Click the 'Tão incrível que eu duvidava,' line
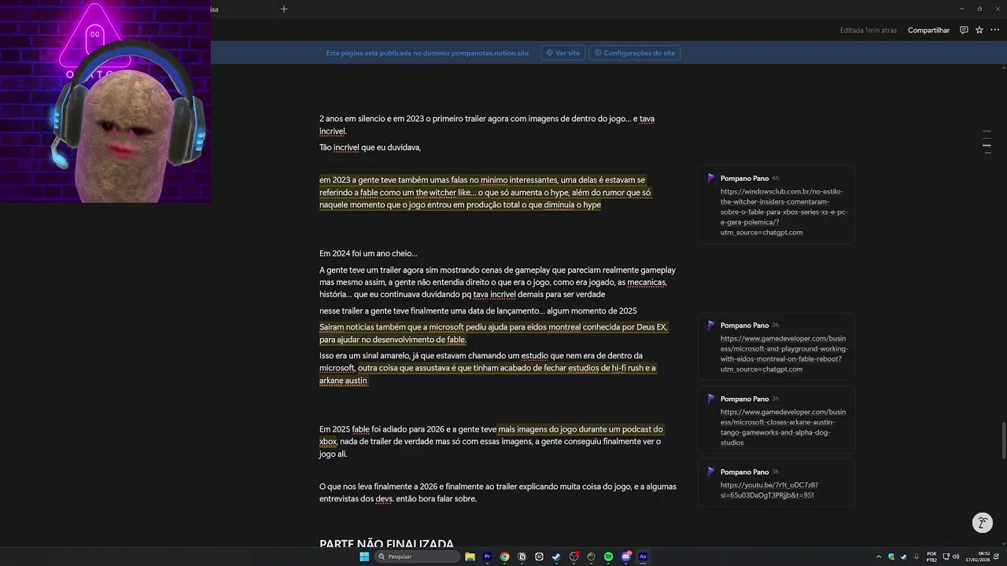 pos(371,147)
